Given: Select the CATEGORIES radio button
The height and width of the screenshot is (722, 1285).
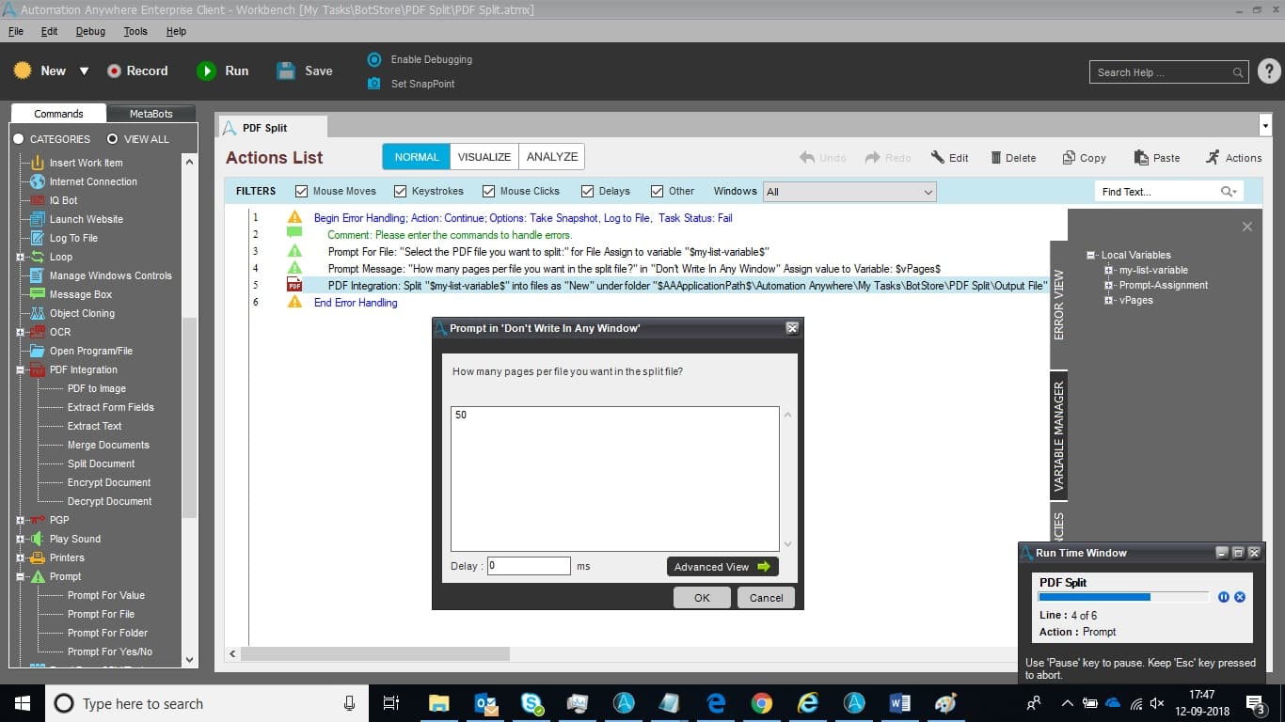Looking at the screenshot, I should click(18, 139).
